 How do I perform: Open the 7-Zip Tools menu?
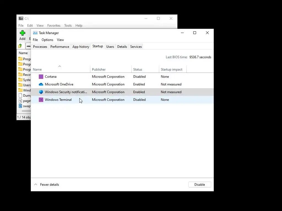point(68,26)
